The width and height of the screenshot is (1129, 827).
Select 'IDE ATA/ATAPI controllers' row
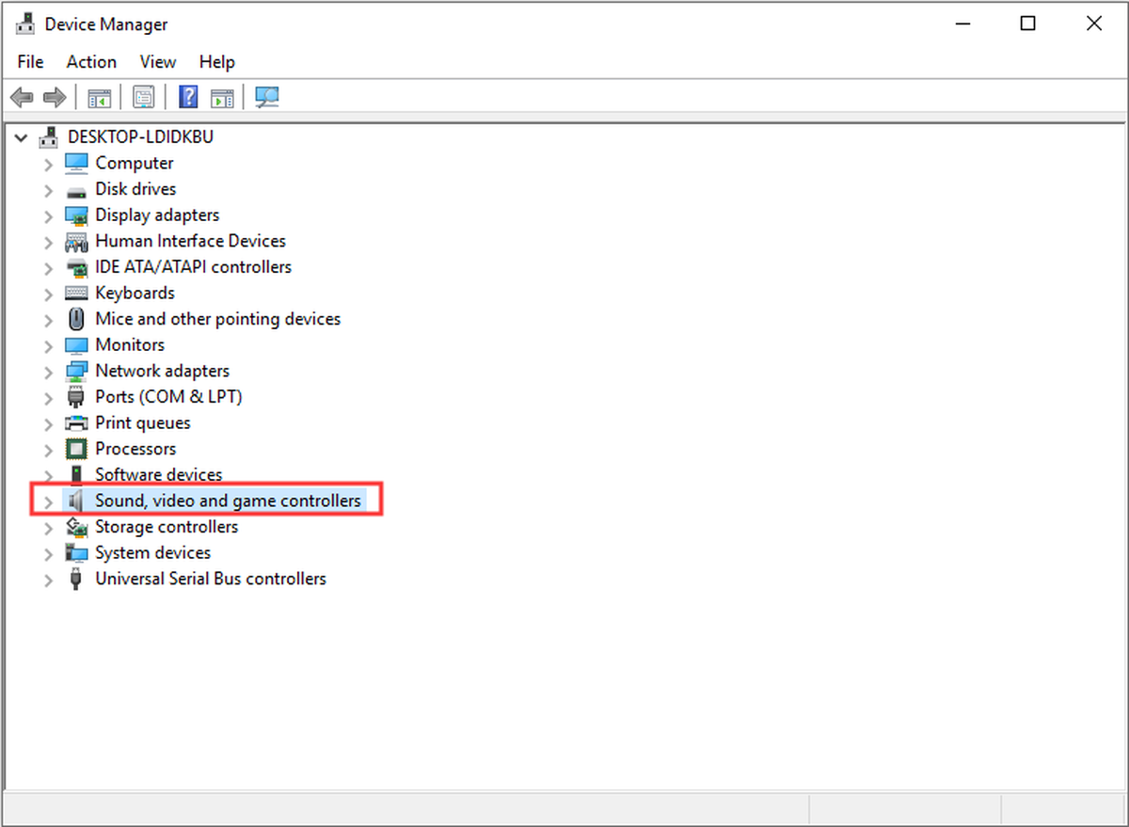[194, 267]
